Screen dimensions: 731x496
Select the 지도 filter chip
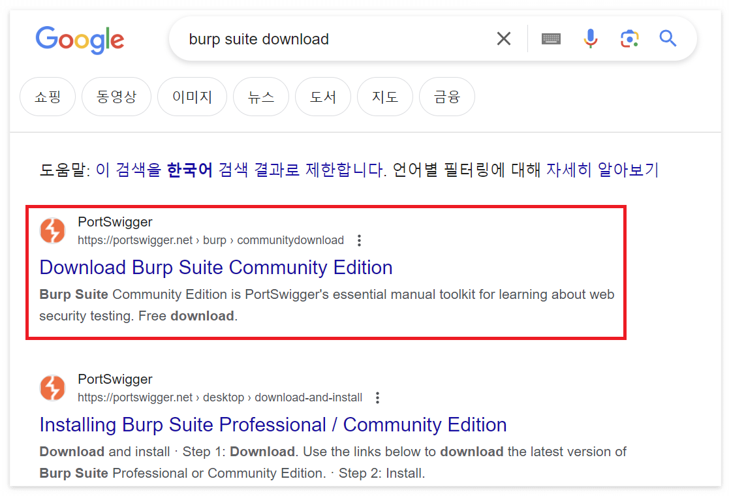(385, 97)
